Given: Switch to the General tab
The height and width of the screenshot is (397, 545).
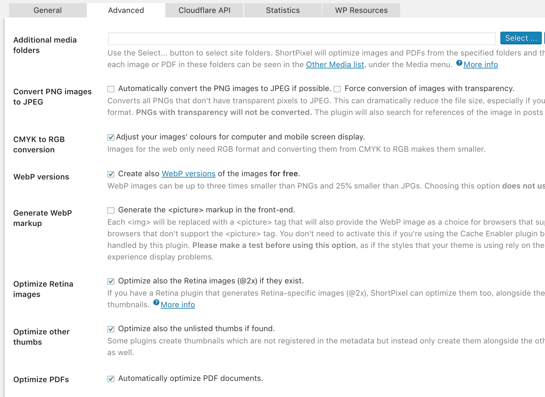Looking at the screenshot, I should (x=48, y=10).
